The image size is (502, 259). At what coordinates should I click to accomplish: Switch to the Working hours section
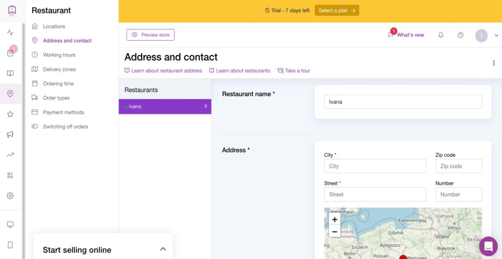[59, 55]
